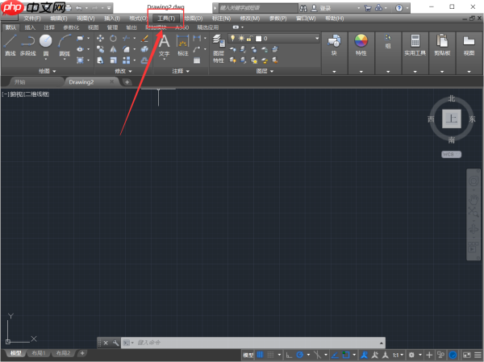Open the 文件(F) menu
This screenshot has height=362, width=484.
pyautogui.click(x=32, y=19)
